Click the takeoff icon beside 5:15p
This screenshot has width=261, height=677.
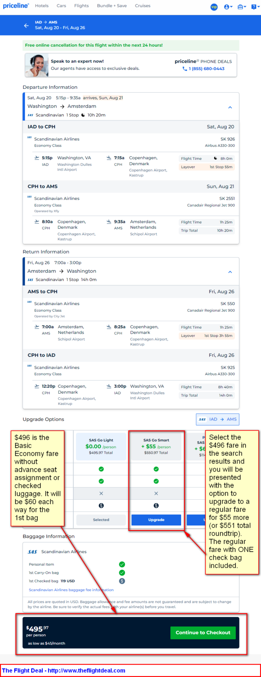pyautogui.click(x=37, y=158)
